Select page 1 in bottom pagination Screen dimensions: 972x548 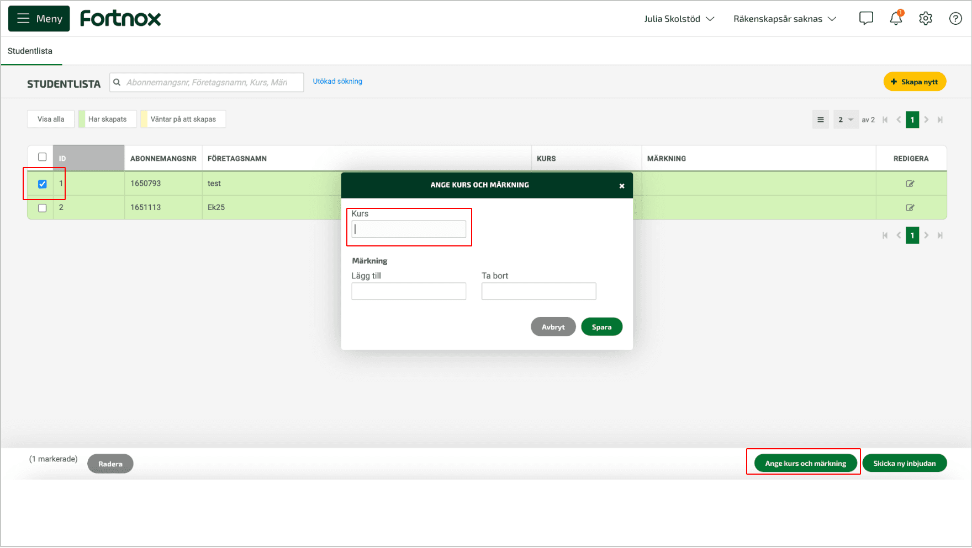coord(912,235)
